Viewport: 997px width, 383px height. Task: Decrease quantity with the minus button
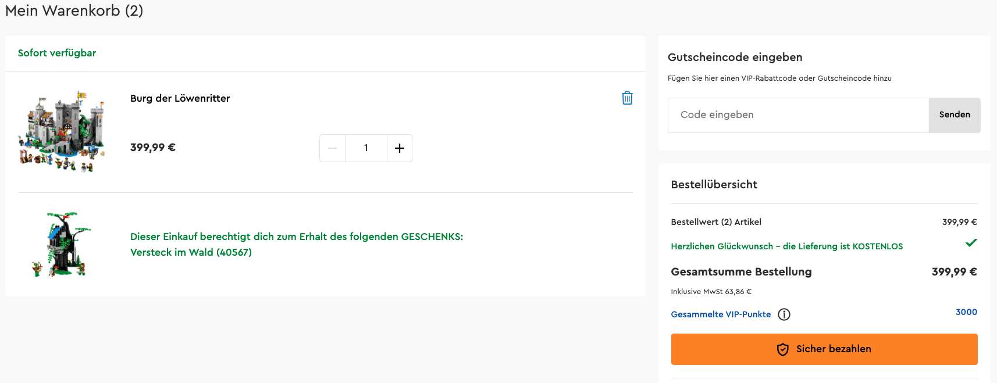tap(332, 148)
